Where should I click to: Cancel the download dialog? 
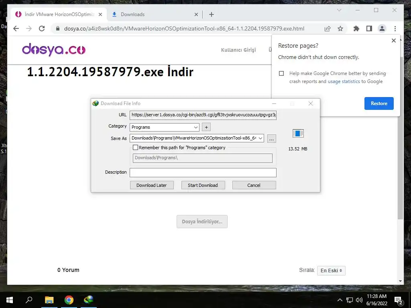[254, 185]
